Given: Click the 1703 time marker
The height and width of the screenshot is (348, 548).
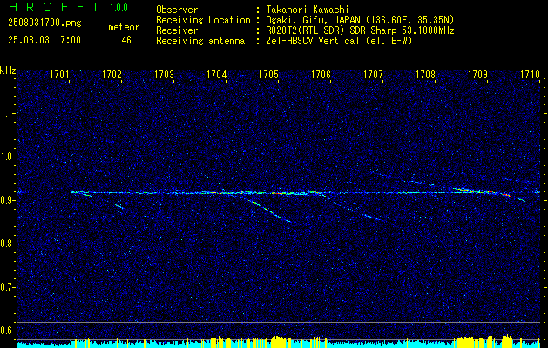Looking at the screenshot, I should tap(165, 75).
